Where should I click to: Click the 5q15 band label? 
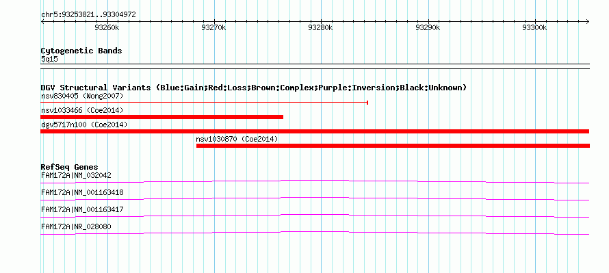click(49, 60)
